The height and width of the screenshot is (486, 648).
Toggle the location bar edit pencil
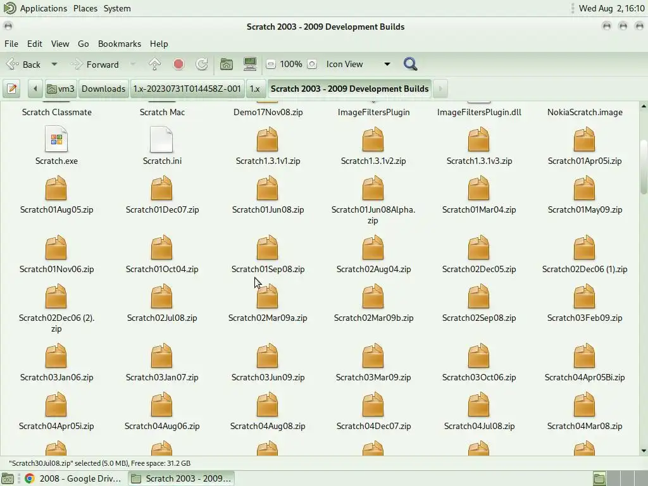(x=11, y=89)
